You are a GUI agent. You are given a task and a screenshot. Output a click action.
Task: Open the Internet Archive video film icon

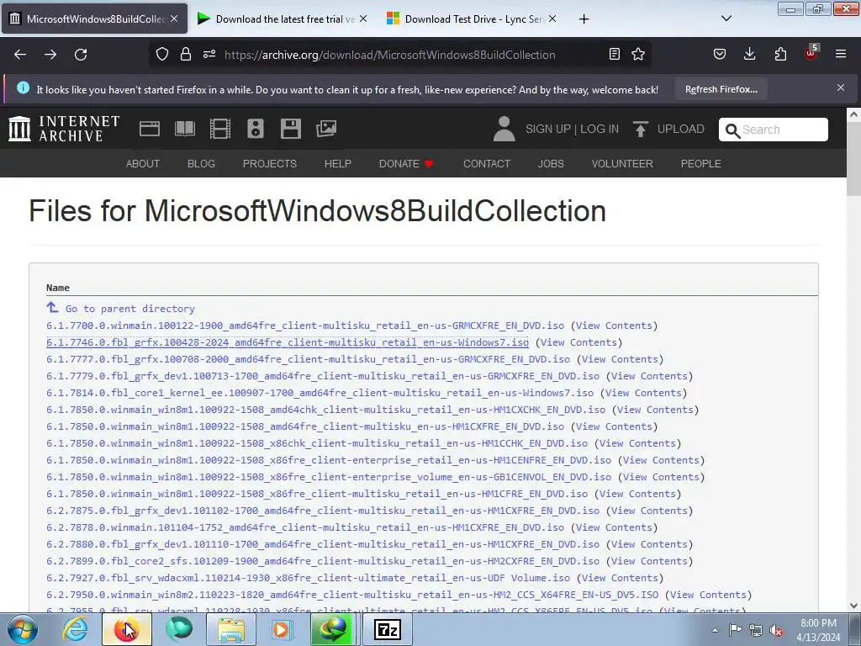(x=220, y=129)
